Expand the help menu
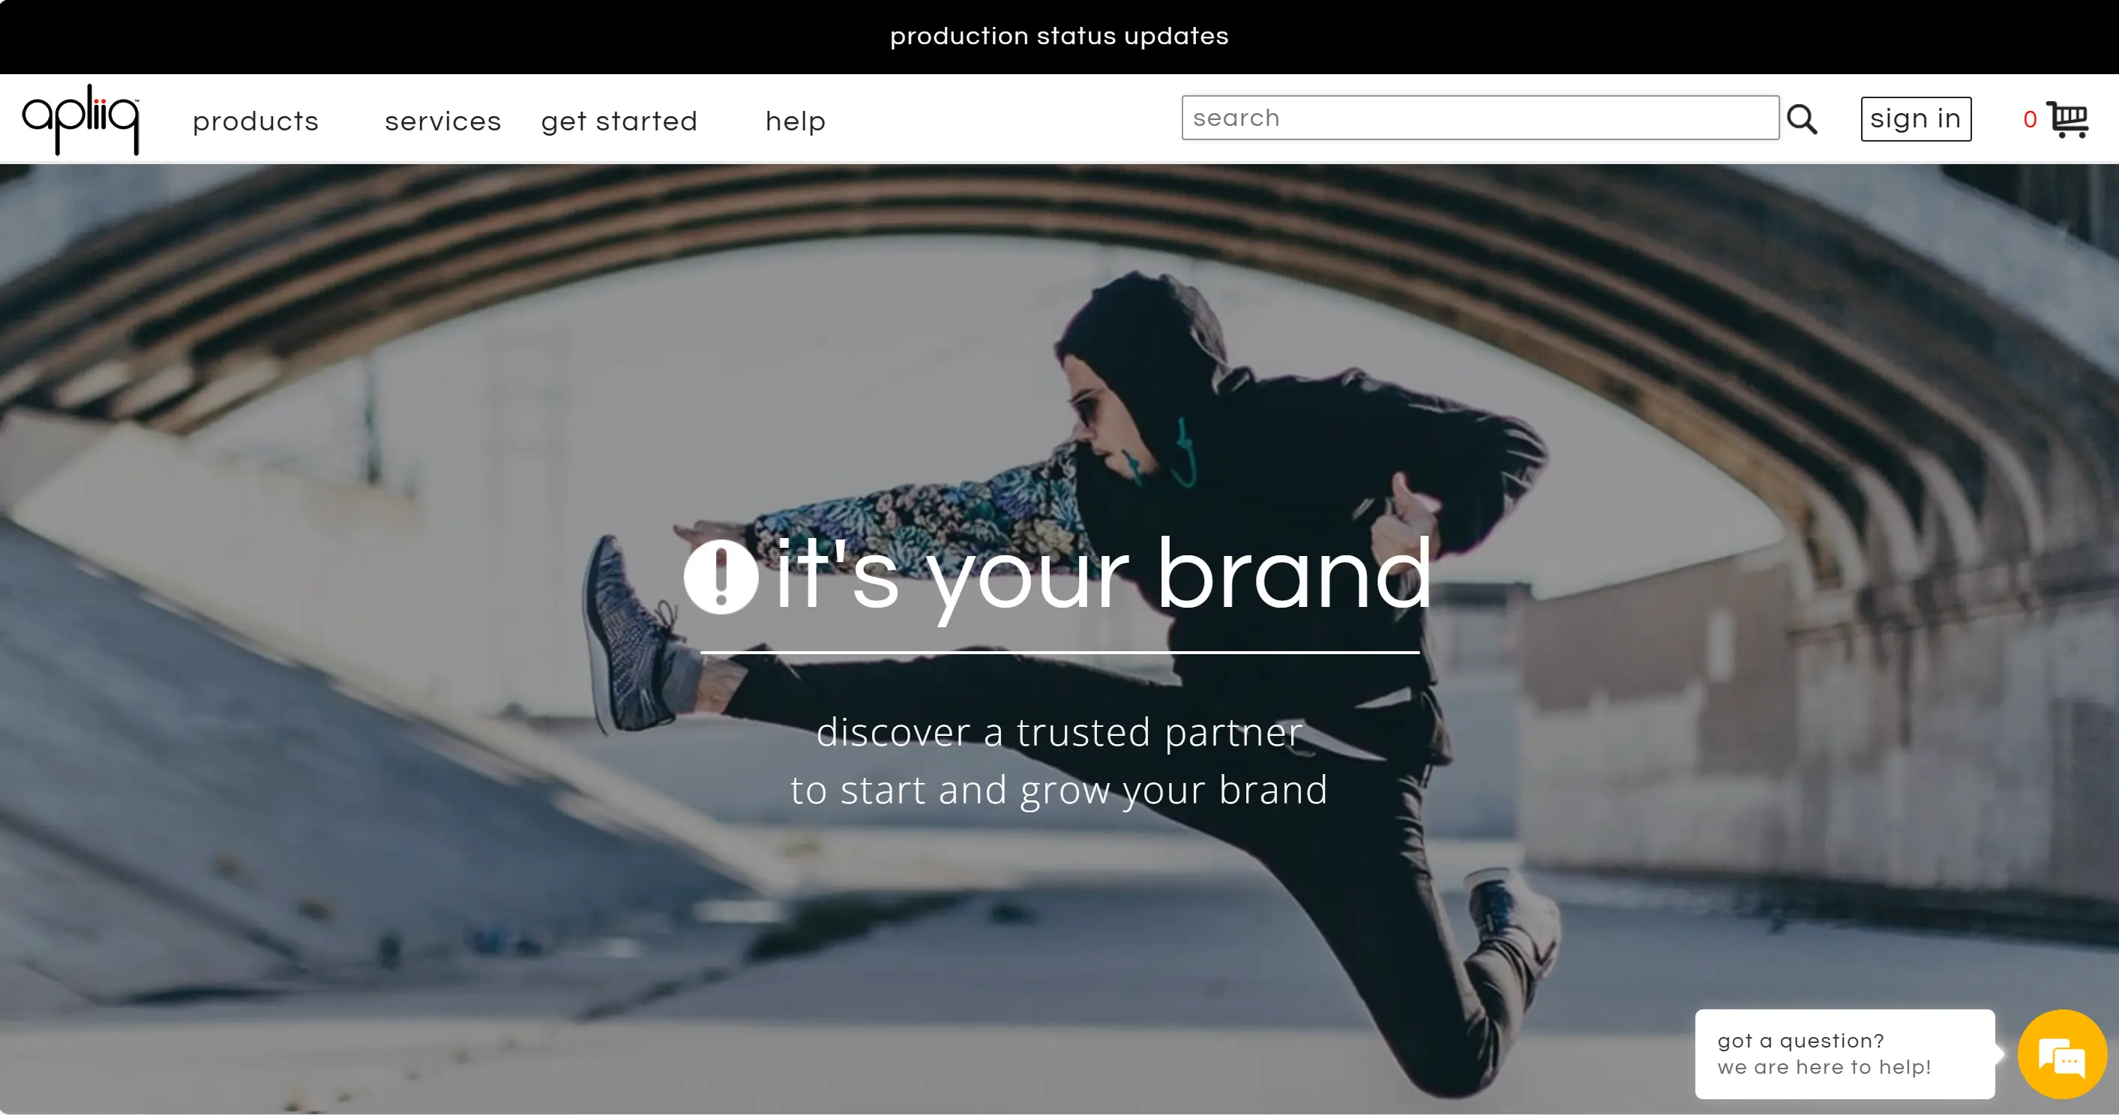Image resolution: width=2119 pixels, height=1115 pixels. [x=796, y=121]
